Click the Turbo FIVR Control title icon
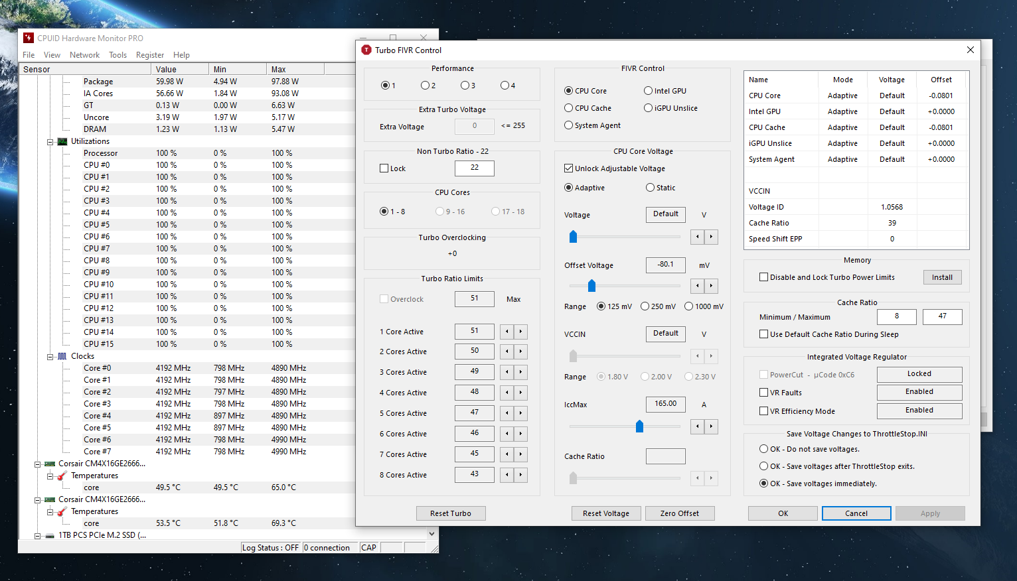This screenshot has height=581, width=1017. coord(366,50)
